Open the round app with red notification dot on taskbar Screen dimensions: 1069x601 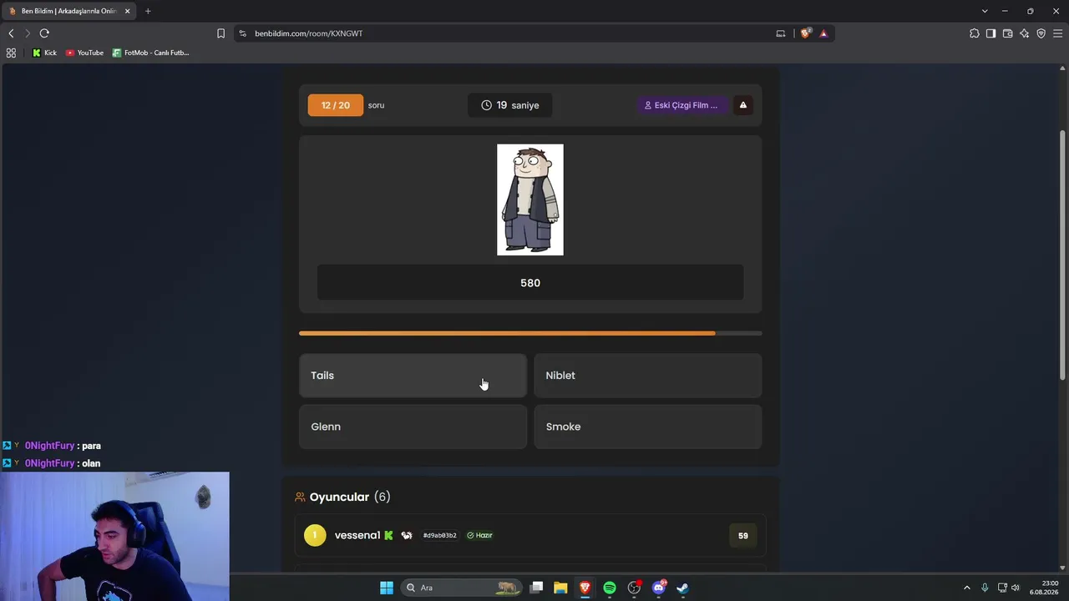pyautogui.click(x=634, y=588)
